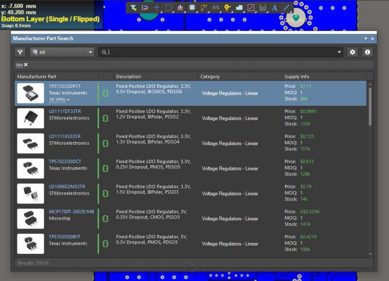Image resolution: width=389 pixels, height=281 pixels.
Task: Click scrollbar up arrow in results list
Action: coord(370,84)
